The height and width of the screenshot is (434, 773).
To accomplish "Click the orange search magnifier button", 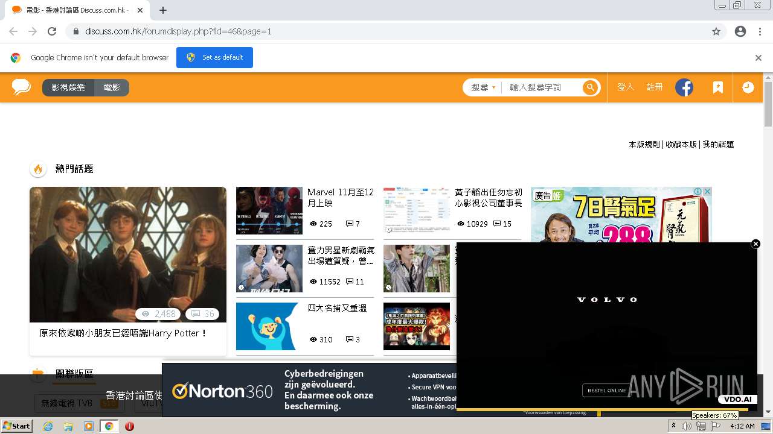I will pos(590,87).
